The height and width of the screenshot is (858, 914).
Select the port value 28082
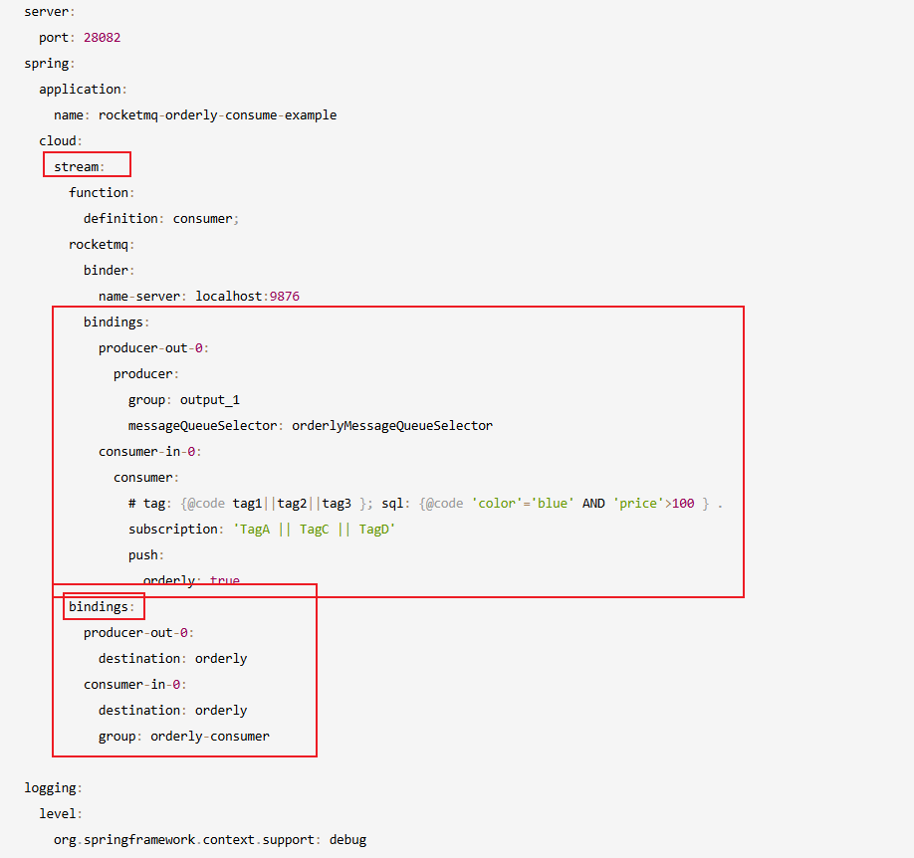102,37
